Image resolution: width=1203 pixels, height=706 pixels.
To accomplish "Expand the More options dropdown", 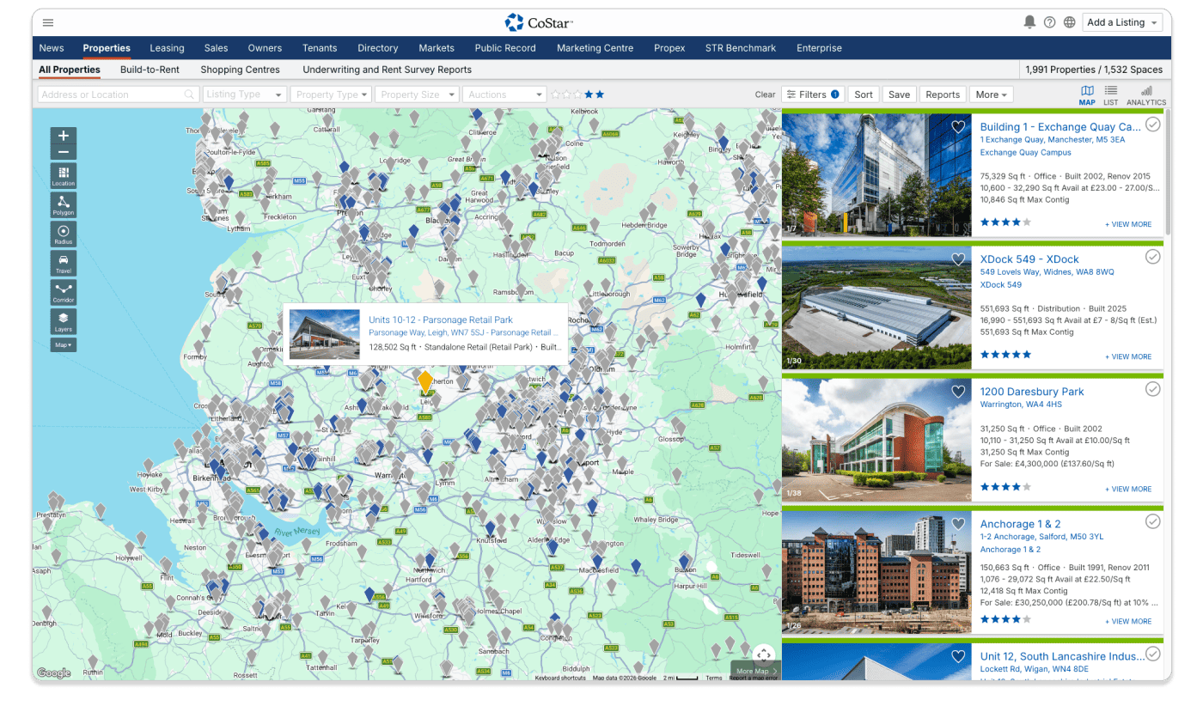I will click(991, 94).
